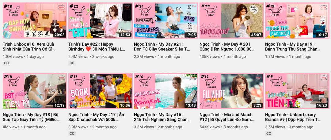Open title link Ngọc Trinh - My Day #18

point(31,117)
